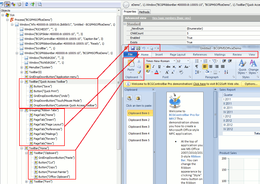Image resolution: width=260 pixels, height=184 pixels.
Task: Click the "View basic members (Basic view)" link
Action: (171, 18)
